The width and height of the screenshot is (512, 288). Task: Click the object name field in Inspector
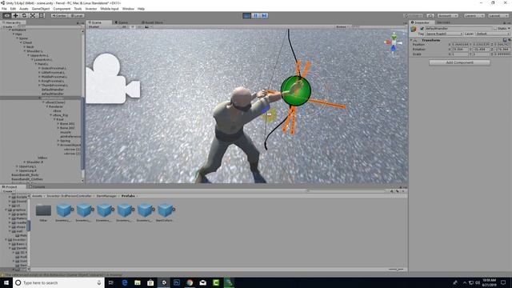[x=458, y=29]
